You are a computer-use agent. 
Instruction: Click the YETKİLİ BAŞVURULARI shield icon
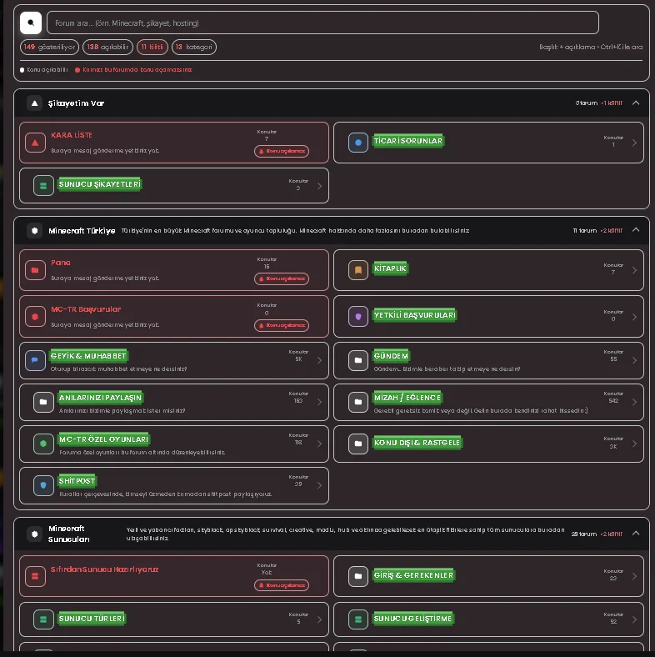coord(358,316)
